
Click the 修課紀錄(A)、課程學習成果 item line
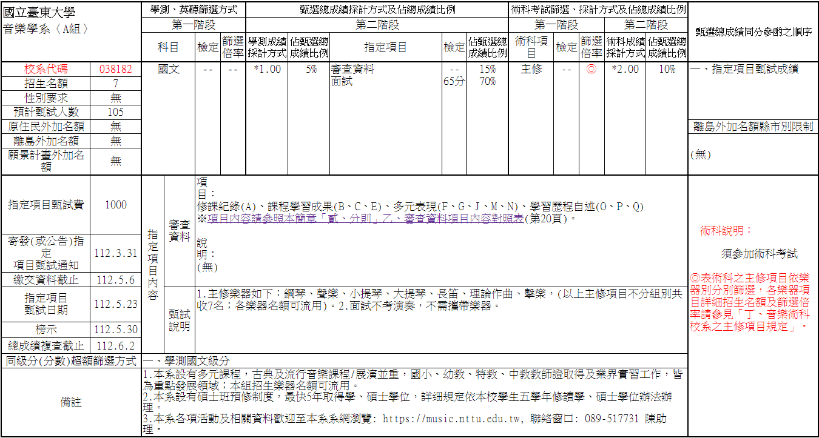pyautogui.click(x=420, y=207)
